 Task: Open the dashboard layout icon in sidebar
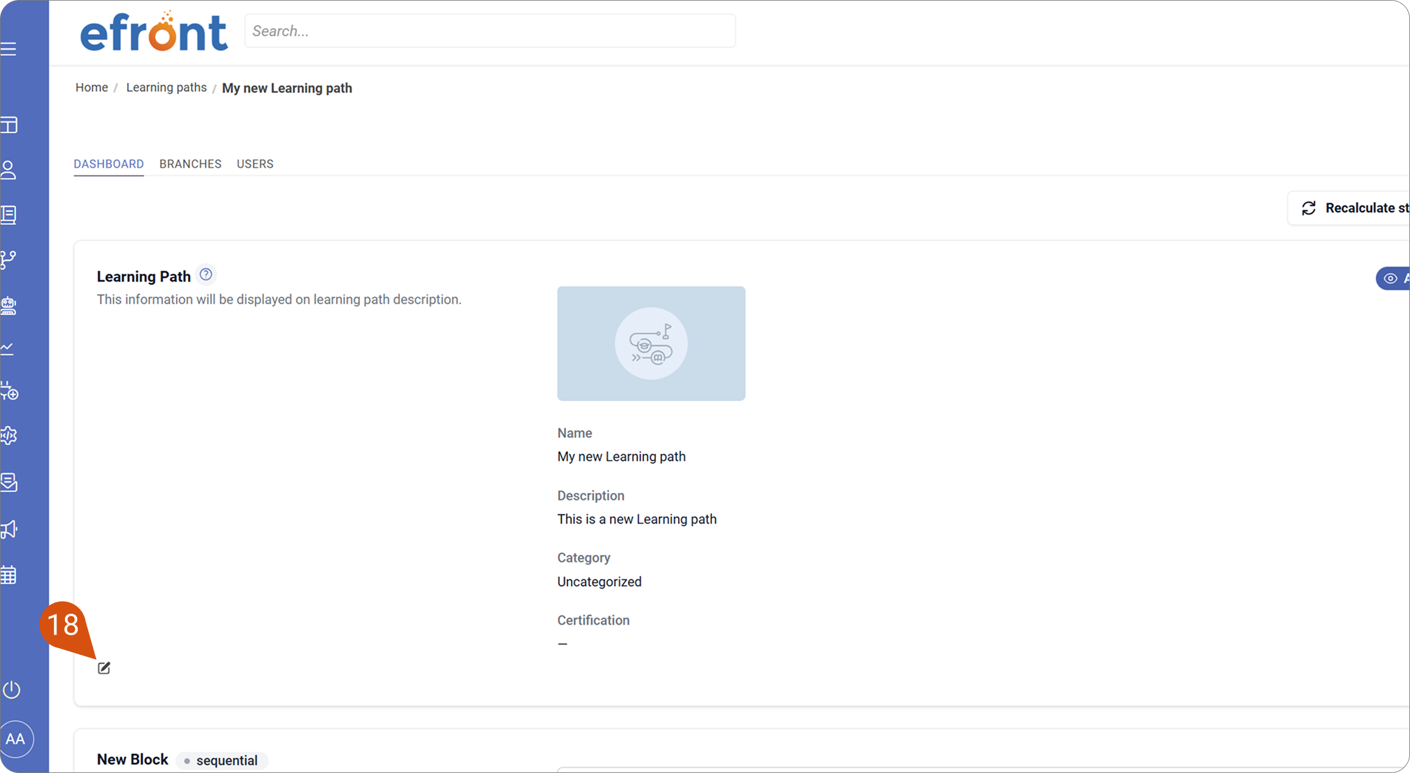click(x=9, y=125)
